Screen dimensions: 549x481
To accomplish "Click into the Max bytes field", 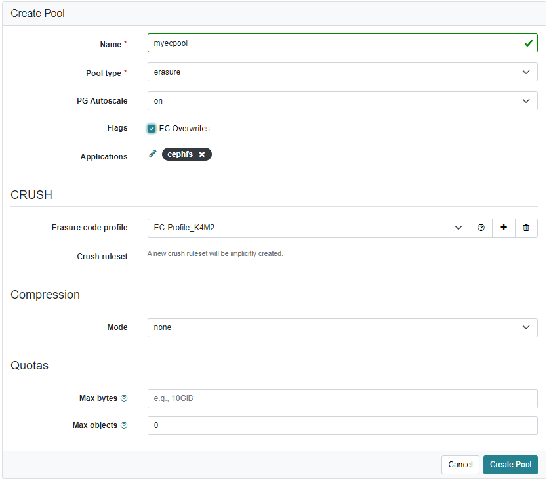I will [x=342, y=398].
